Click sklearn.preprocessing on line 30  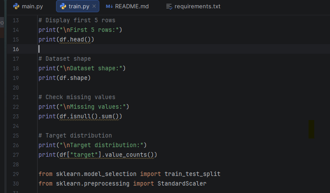(93, 184)
